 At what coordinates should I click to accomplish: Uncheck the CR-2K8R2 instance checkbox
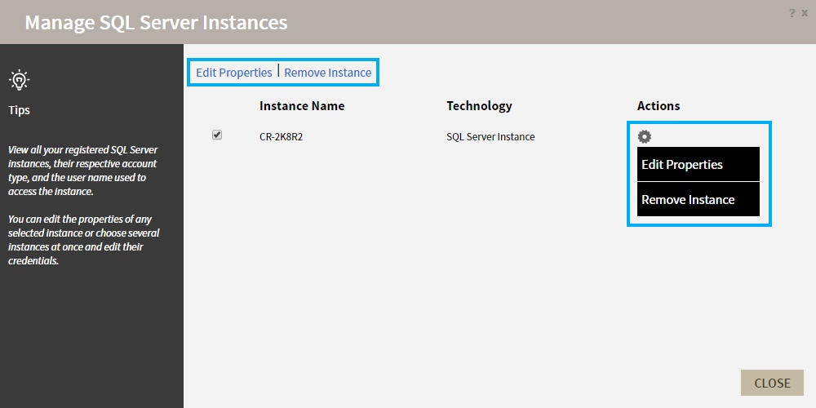(217, 135)
